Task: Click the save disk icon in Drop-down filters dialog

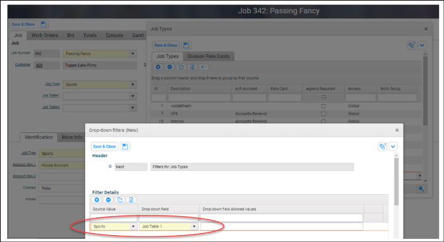Action: click(x=125, y=147)
